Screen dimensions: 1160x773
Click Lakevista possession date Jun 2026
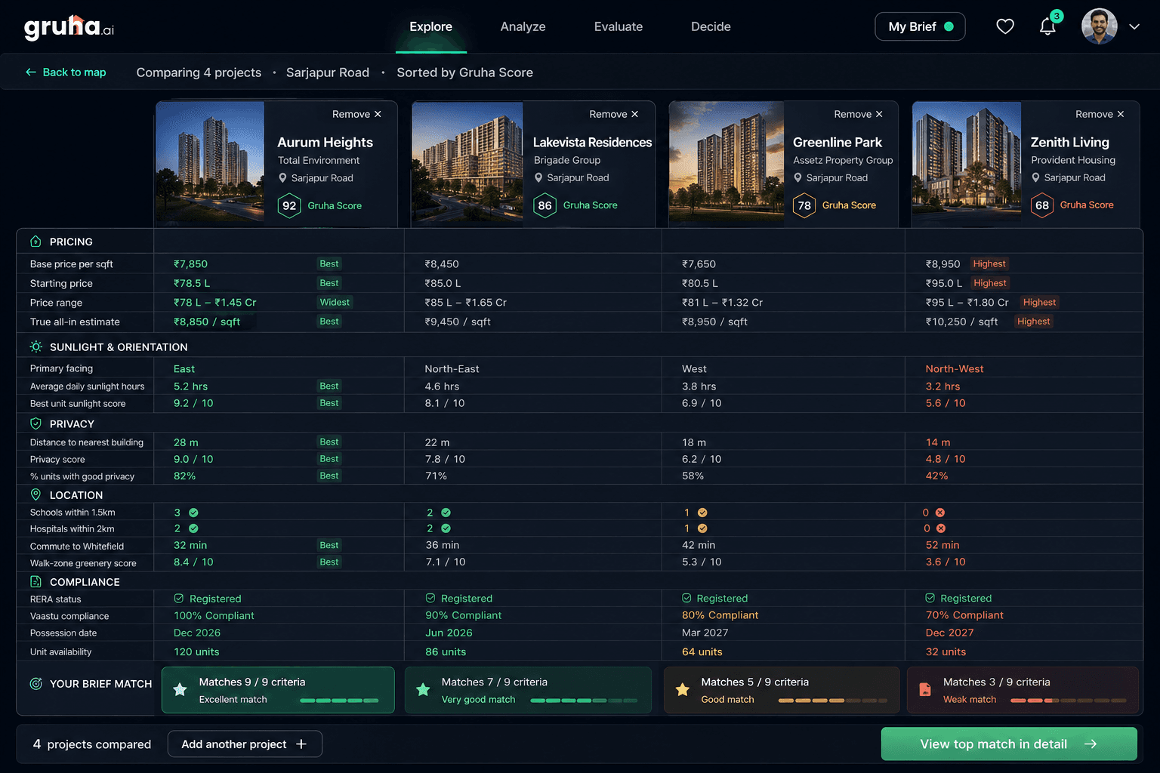(x=449, y=633)
